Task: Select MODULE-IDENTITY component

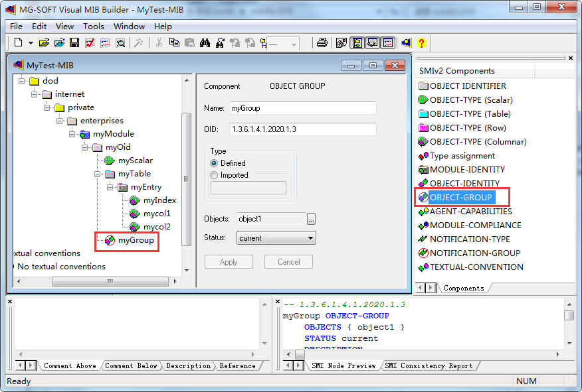Action: [467, 170]
